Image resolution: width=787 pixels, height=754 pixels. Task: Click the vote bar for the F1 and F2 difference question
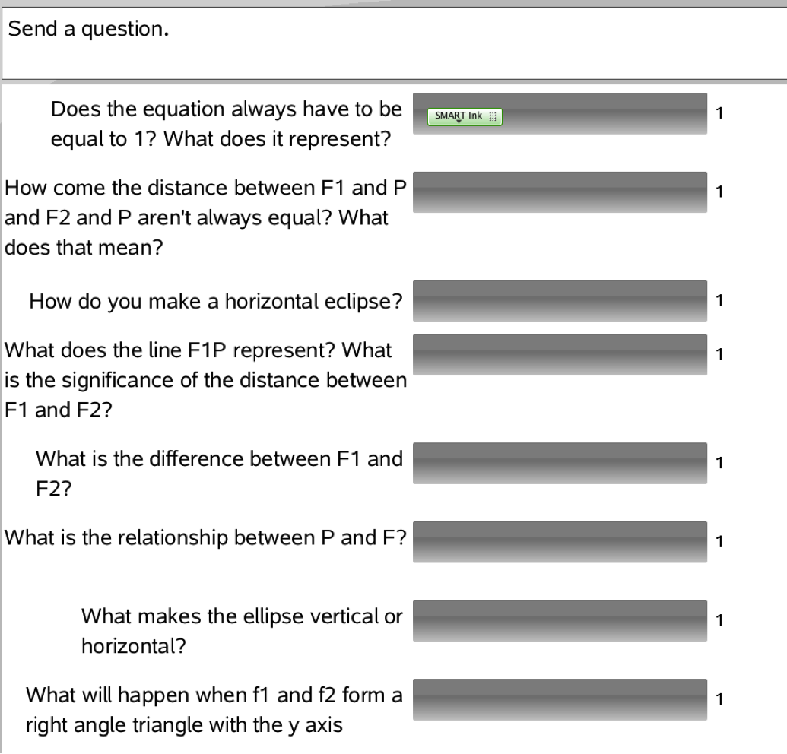pos(560,462)
